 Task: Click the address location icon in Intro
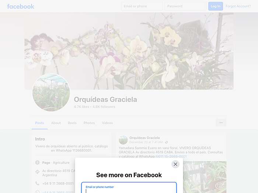pos(37,172)
